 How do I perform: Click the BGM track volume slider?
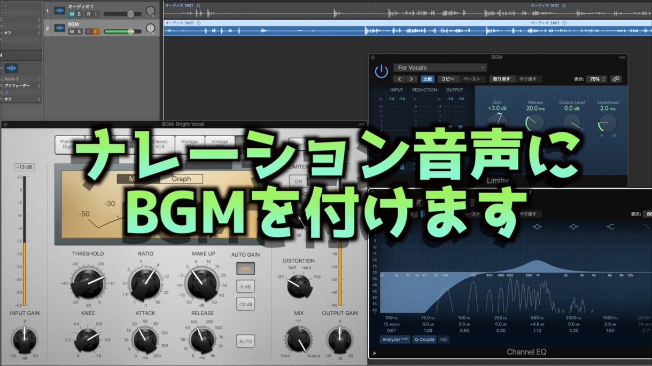(x=121, y=31)
